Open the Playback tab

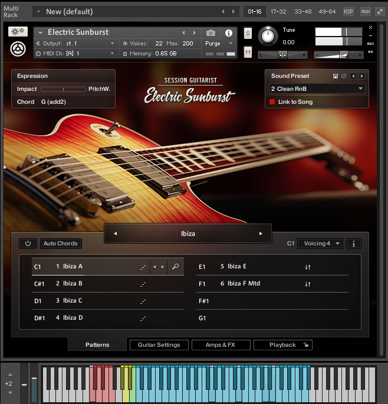point(283,345)
